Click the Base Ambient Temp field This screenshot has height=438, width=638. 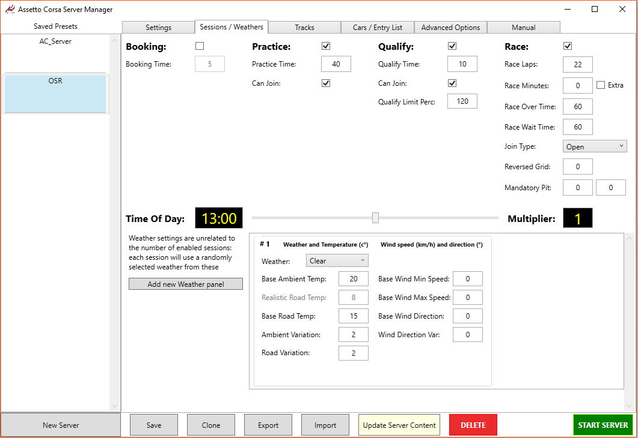pyautogui.click(x=353, y=278)
